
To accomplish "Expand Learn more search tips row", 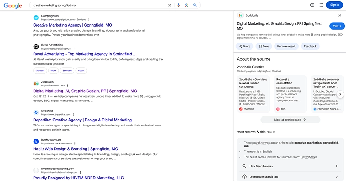I will [x=290, y=177].
